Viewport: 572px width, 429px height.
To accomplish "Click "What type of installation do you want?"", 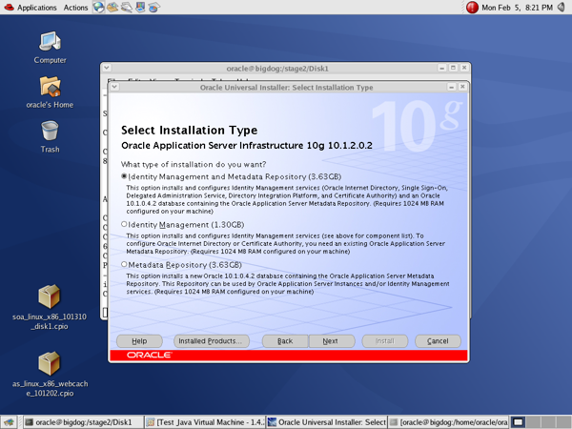I will point(194,165).
